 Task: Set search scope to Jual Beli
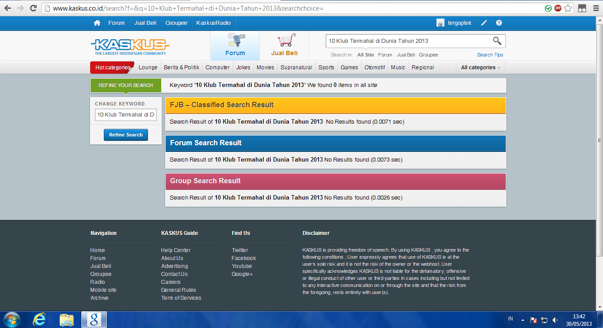point(406,55)
